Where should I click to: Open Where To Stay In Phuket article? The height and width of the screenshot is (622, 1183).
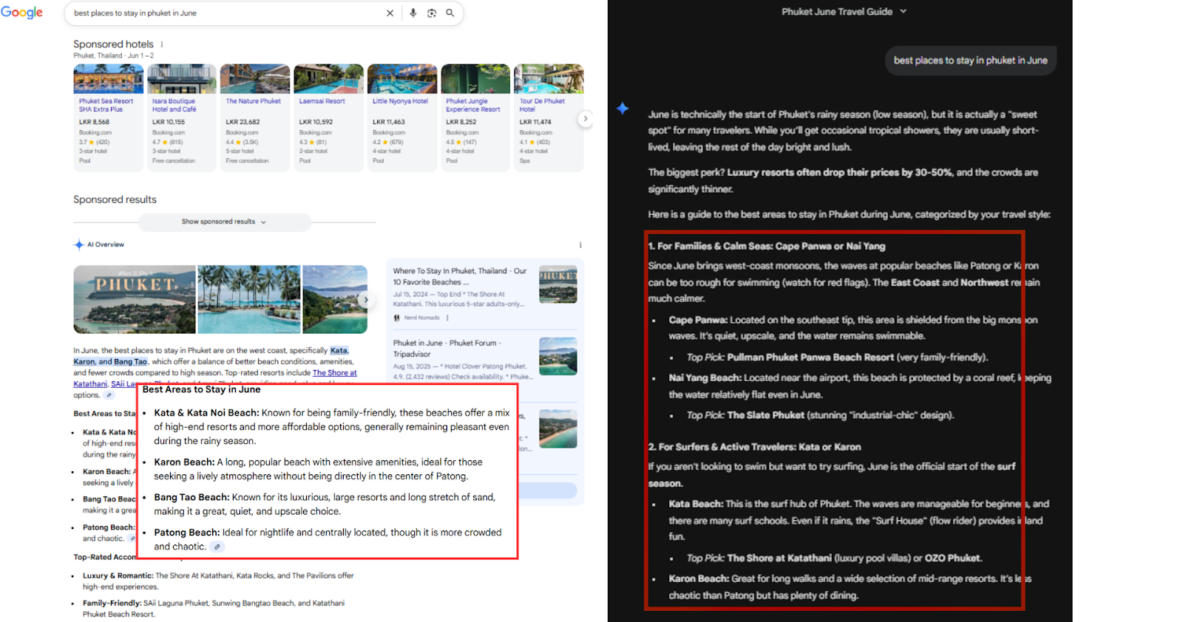[460, 276]
